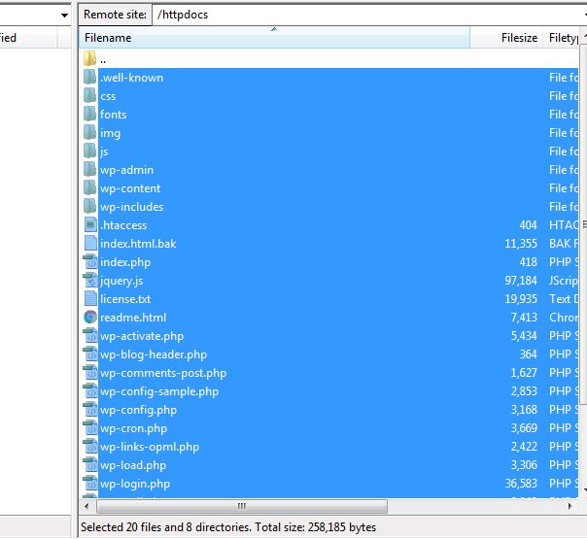This screenshot has height=539, width=587.
Task: Select the wp-admin folder name
Action: pos(127,170)
